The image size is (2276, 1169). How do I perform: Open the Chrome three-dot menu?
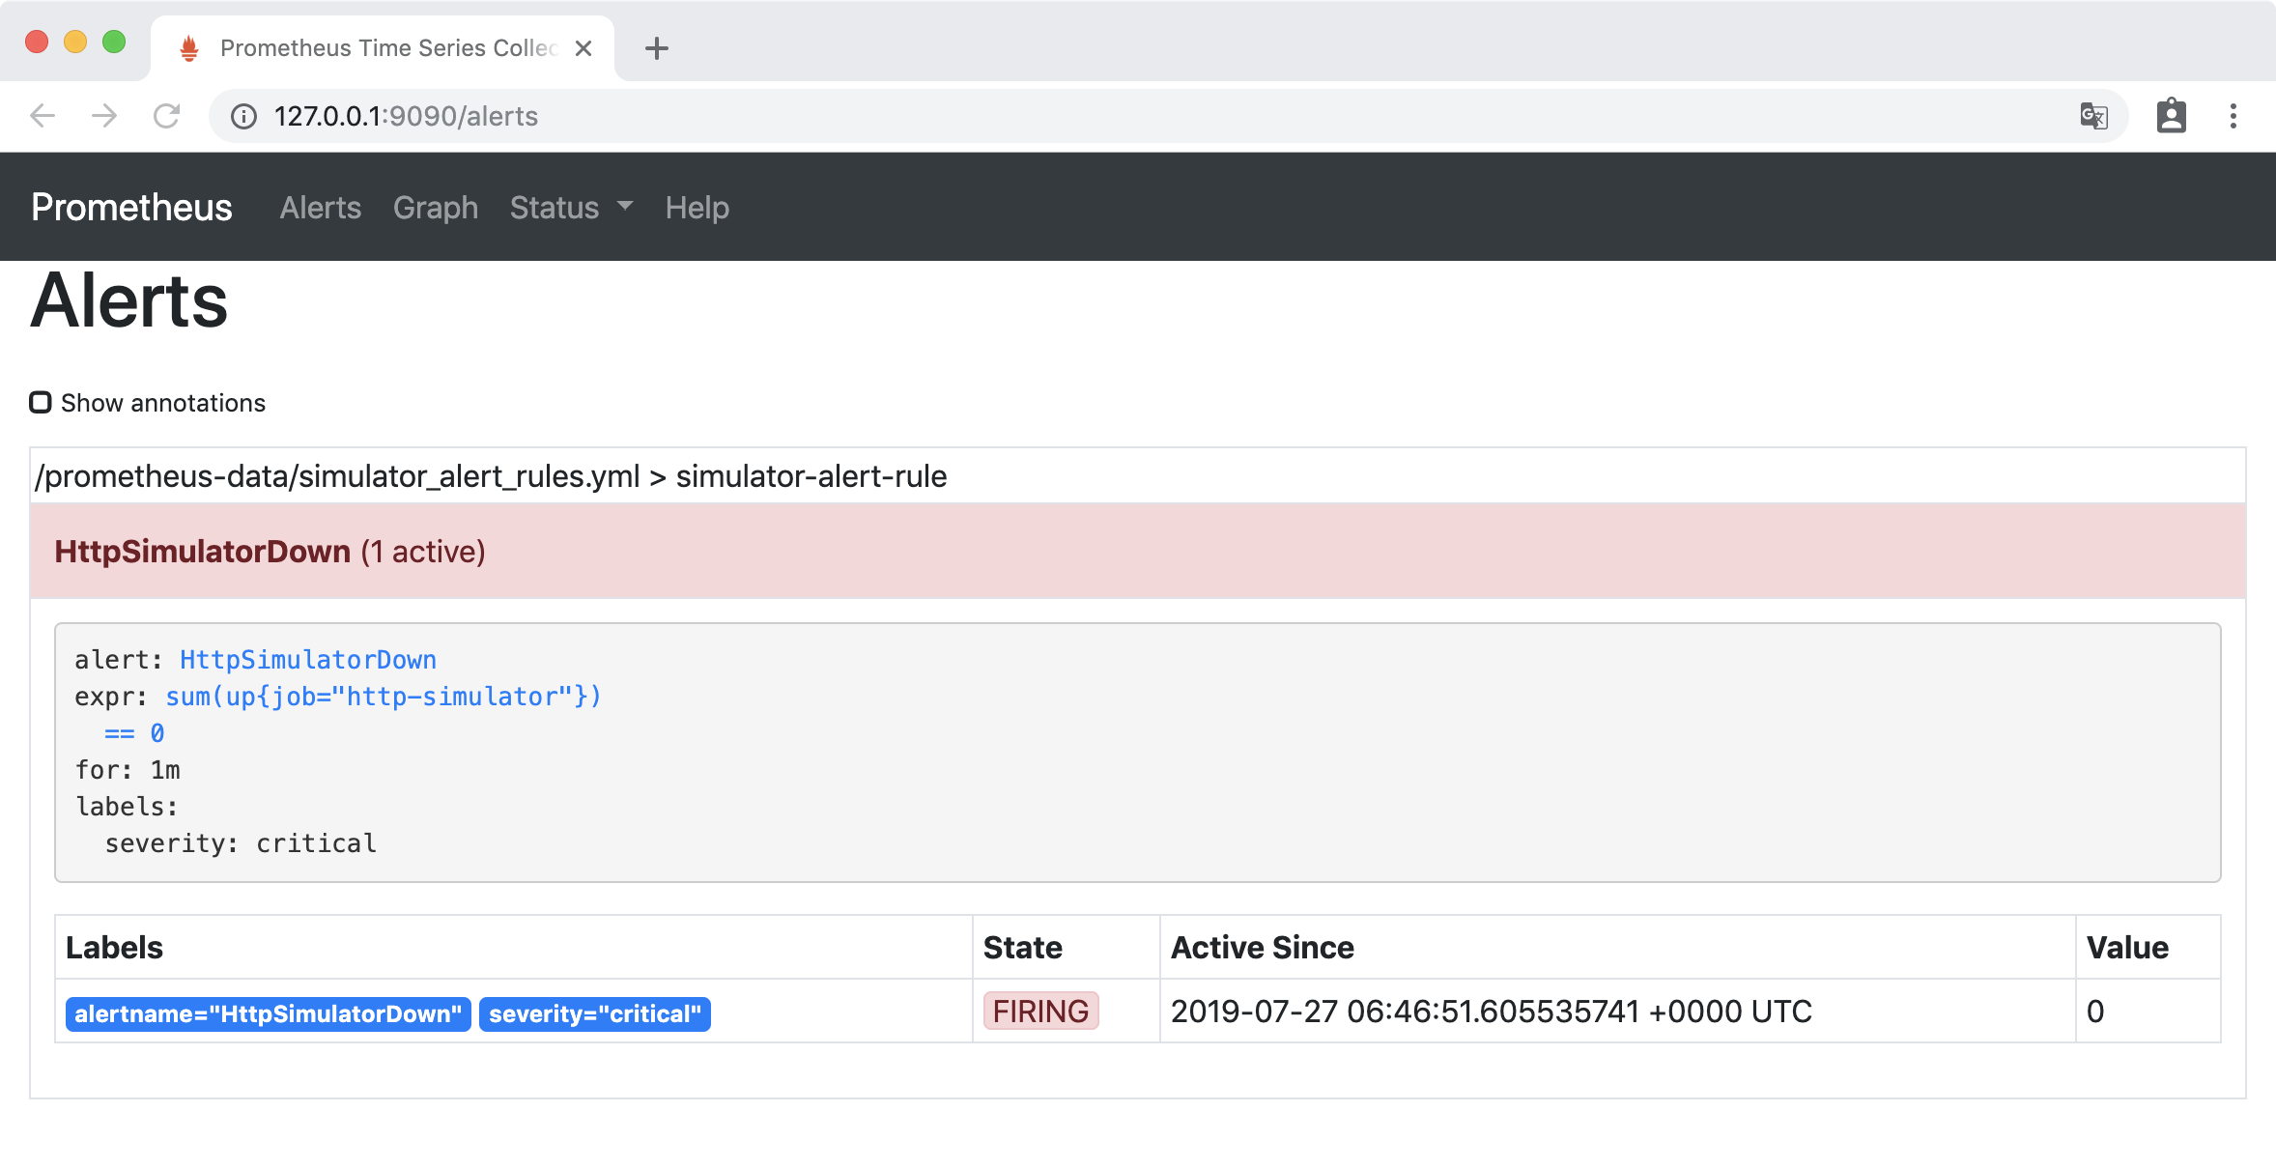tap(2233, 116)
